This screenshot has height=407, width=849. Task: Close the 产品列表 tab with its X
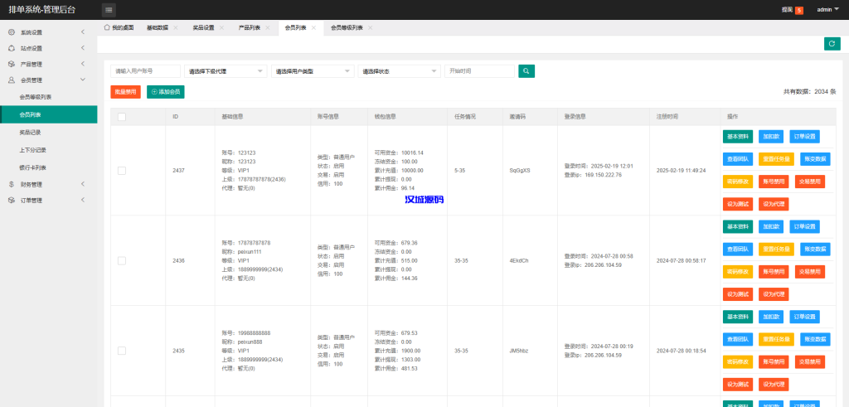coord(268,27)
